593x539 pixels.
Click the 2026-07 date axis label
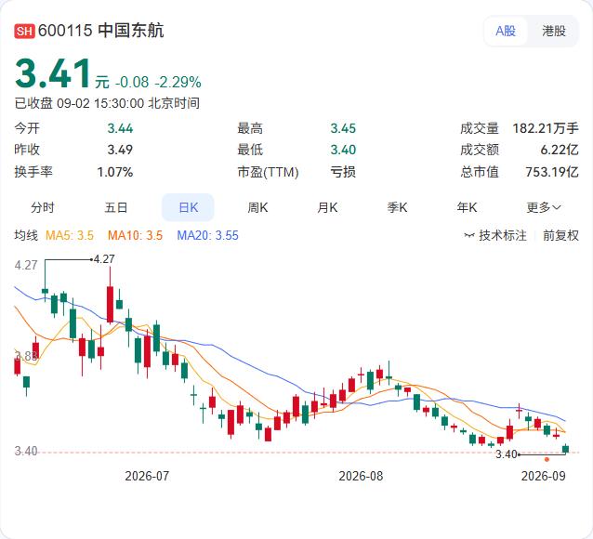(147, 476)
